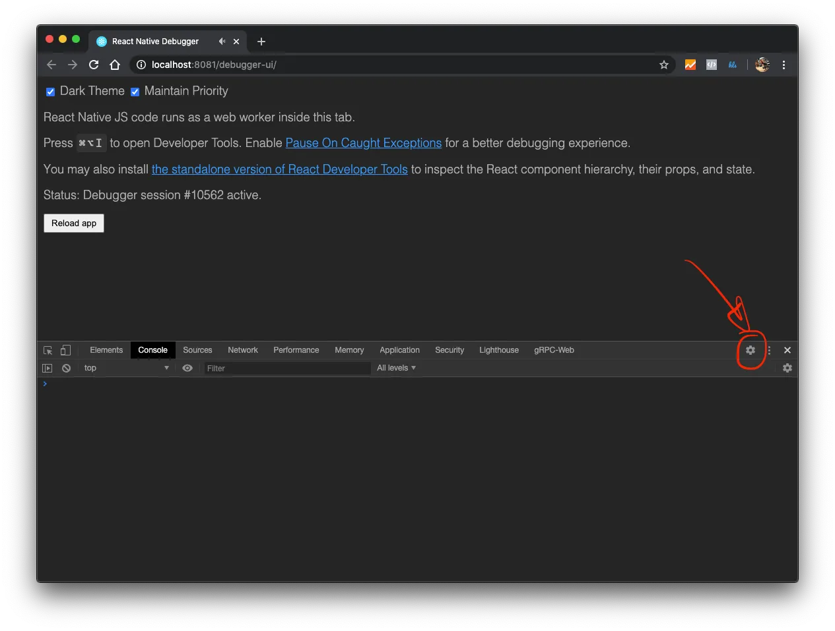The height and width of the screenshot is (631, 835).
Task: Disable the Maintain Priority checkbox
Action: [x=135, y=92]
